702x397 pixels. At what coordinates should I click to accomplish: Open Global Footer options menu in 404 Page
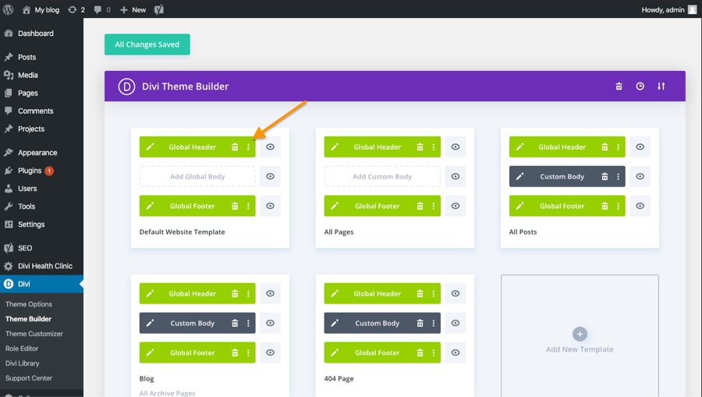[434, 353]
